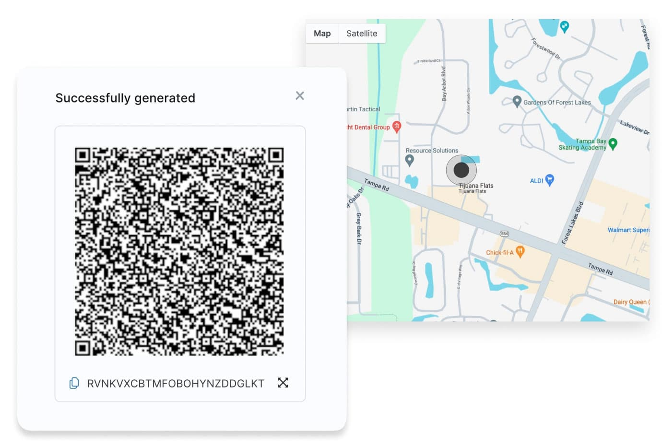Click the RVNKVXCBTMFOBOHYNZDDGLKT code text
Viewport: 662px width, 445px height.
pos(176,384)
